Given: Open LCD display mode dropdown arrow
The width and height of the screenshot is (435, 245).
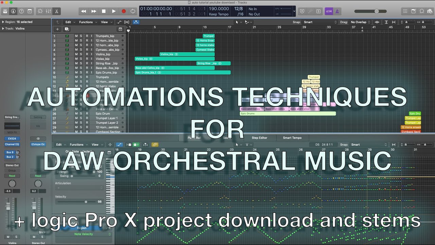Looking at the screenshot, I should click(x=294, y=11).
